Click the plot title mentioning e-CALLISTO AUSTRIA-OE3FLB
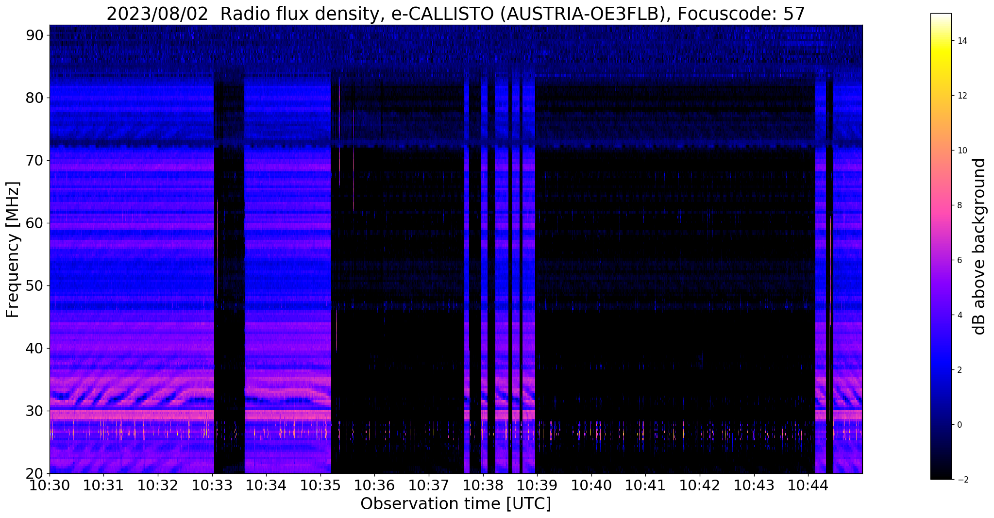This screenshot has width=994, height=518. 455,14
